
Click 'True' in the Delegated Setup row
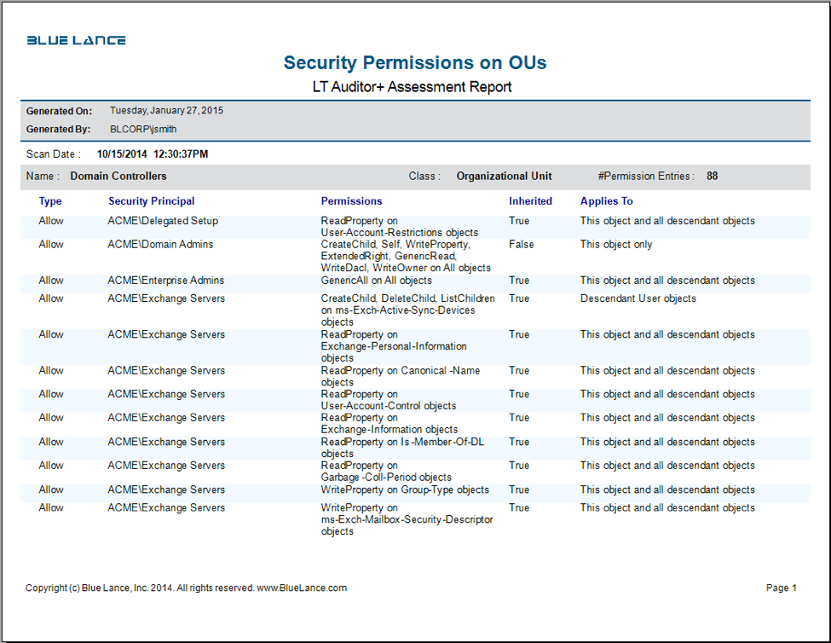(519, 221)
